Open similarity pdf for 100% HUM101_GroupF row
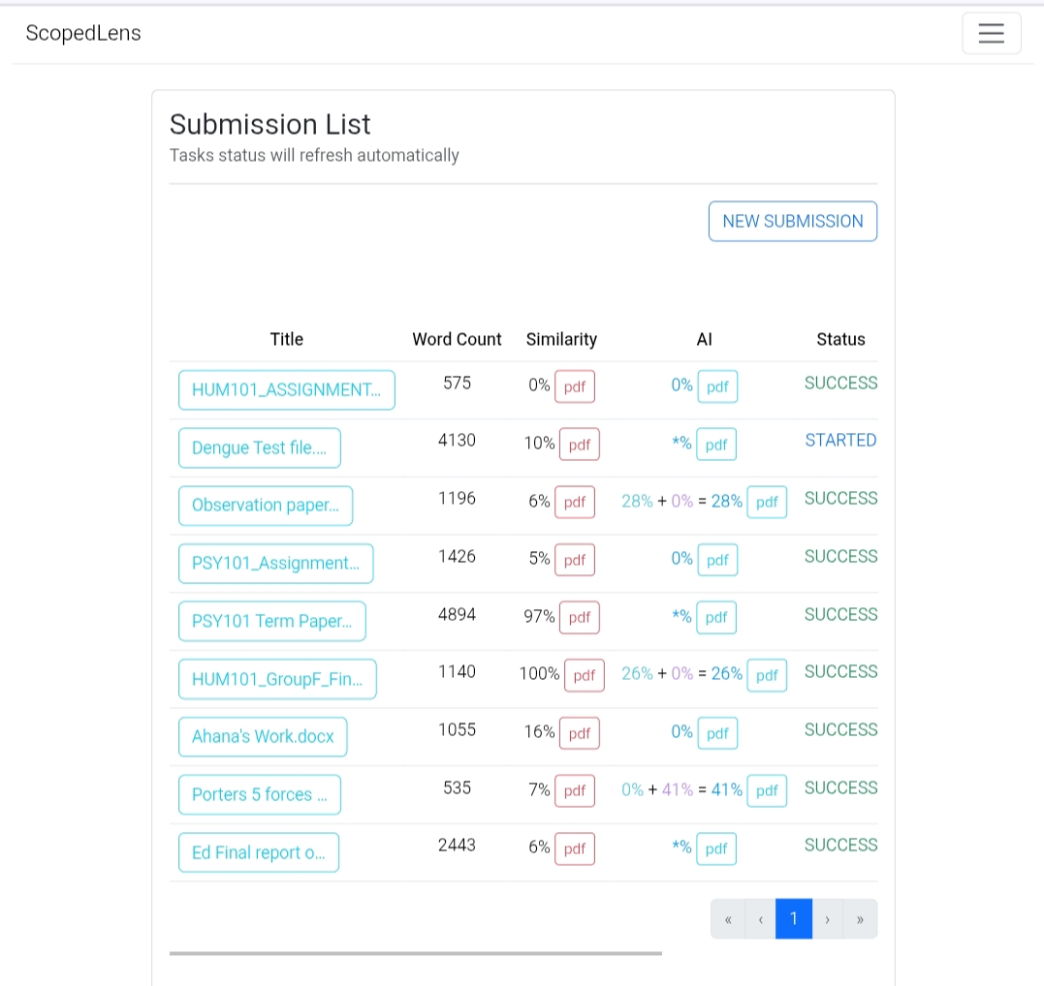This screenshot has height=986, width=1044. (585, 675)
